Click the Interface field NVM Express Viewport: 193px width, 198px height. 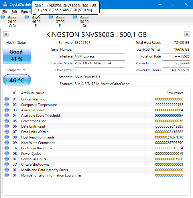point(99,56)
